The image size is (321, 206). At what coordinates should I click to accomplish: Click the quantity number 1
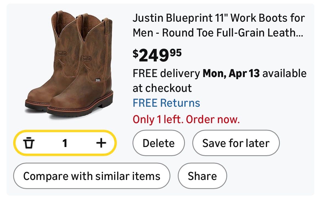click(x=65, y=143)
